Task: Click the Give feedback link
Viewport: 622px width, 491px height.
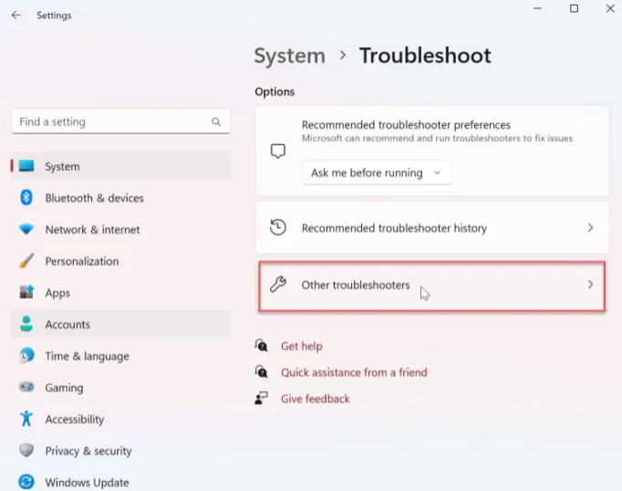Action: (315, 399)
